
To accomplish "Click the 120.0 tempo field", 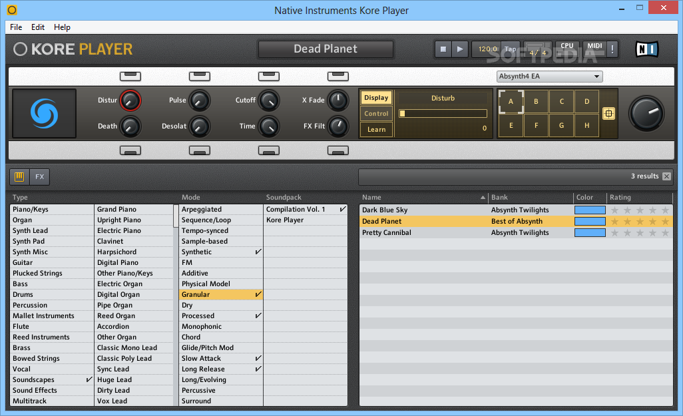I will point(487,49).
